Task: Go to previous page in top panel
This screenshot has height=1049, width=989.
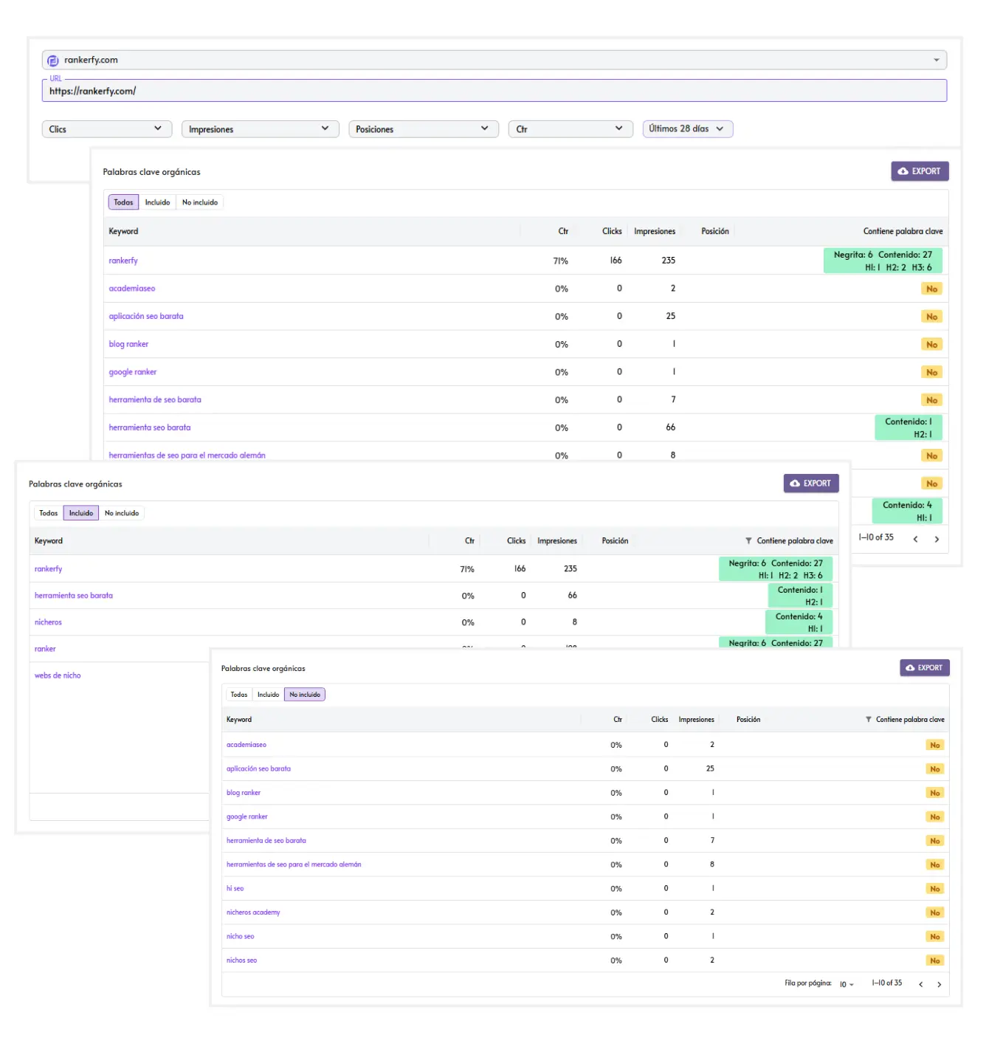Action: pos(915,539)
